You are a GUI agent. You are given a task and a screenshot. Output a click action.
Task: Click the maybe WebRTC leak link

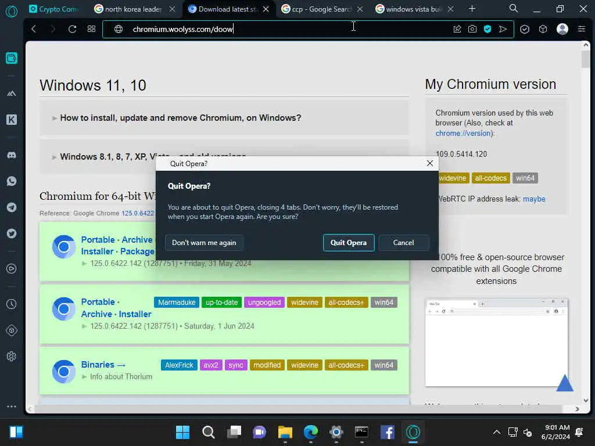[x=534, y=199]
